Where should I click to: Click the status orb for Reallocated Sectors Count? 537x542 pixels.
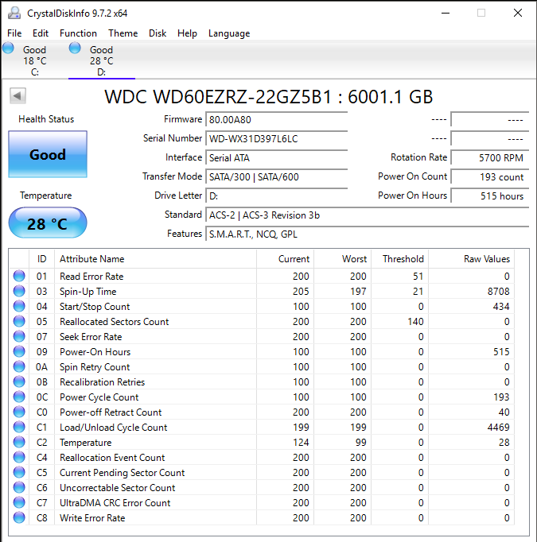pos(19,321)
